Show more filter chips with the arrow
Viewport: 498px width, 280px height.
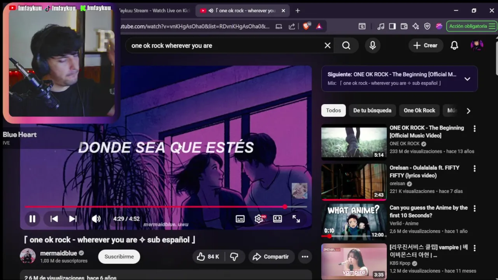tap(468, 111)
